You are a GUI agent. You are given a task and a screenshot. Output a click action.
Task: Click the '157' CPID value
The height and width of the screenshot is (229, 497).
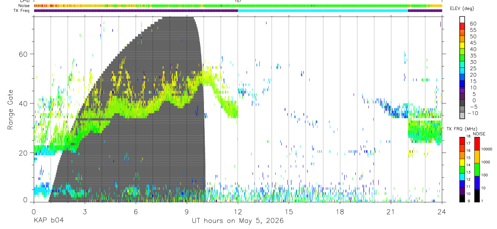(x=238, y=1)
